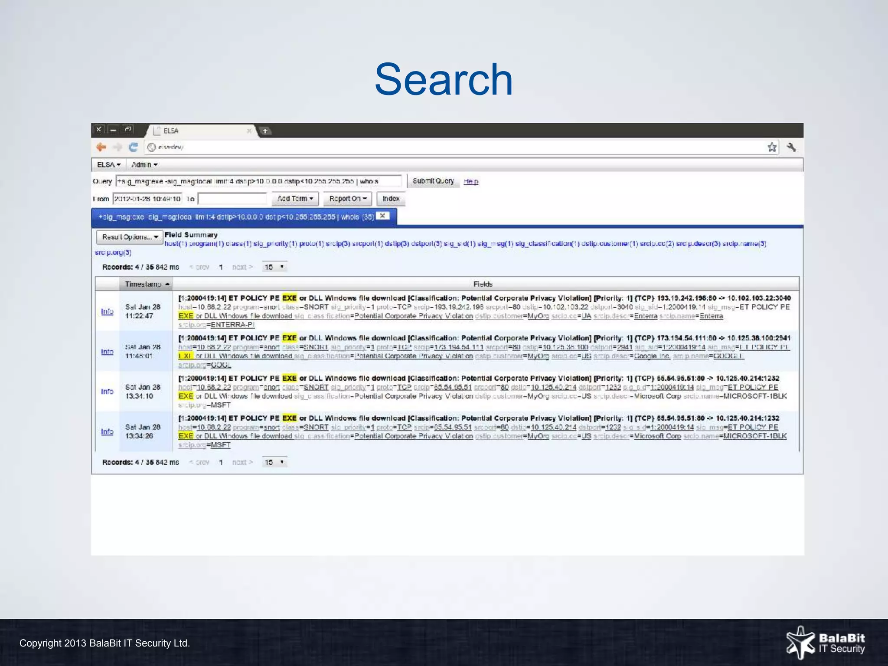Open a new browser tab with the plus icon
The image size is (888, 666).
(x=265, y=131)
